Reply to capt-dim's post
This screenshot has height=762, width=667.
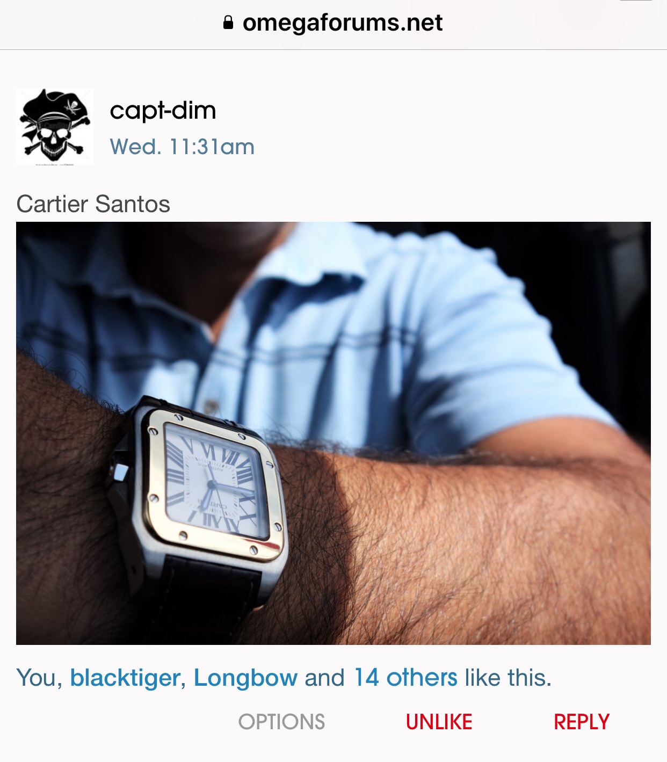[582, 722]
